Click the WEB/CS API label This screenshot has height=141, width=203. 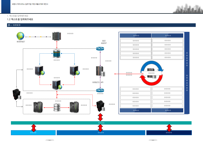tap(98, 82)
